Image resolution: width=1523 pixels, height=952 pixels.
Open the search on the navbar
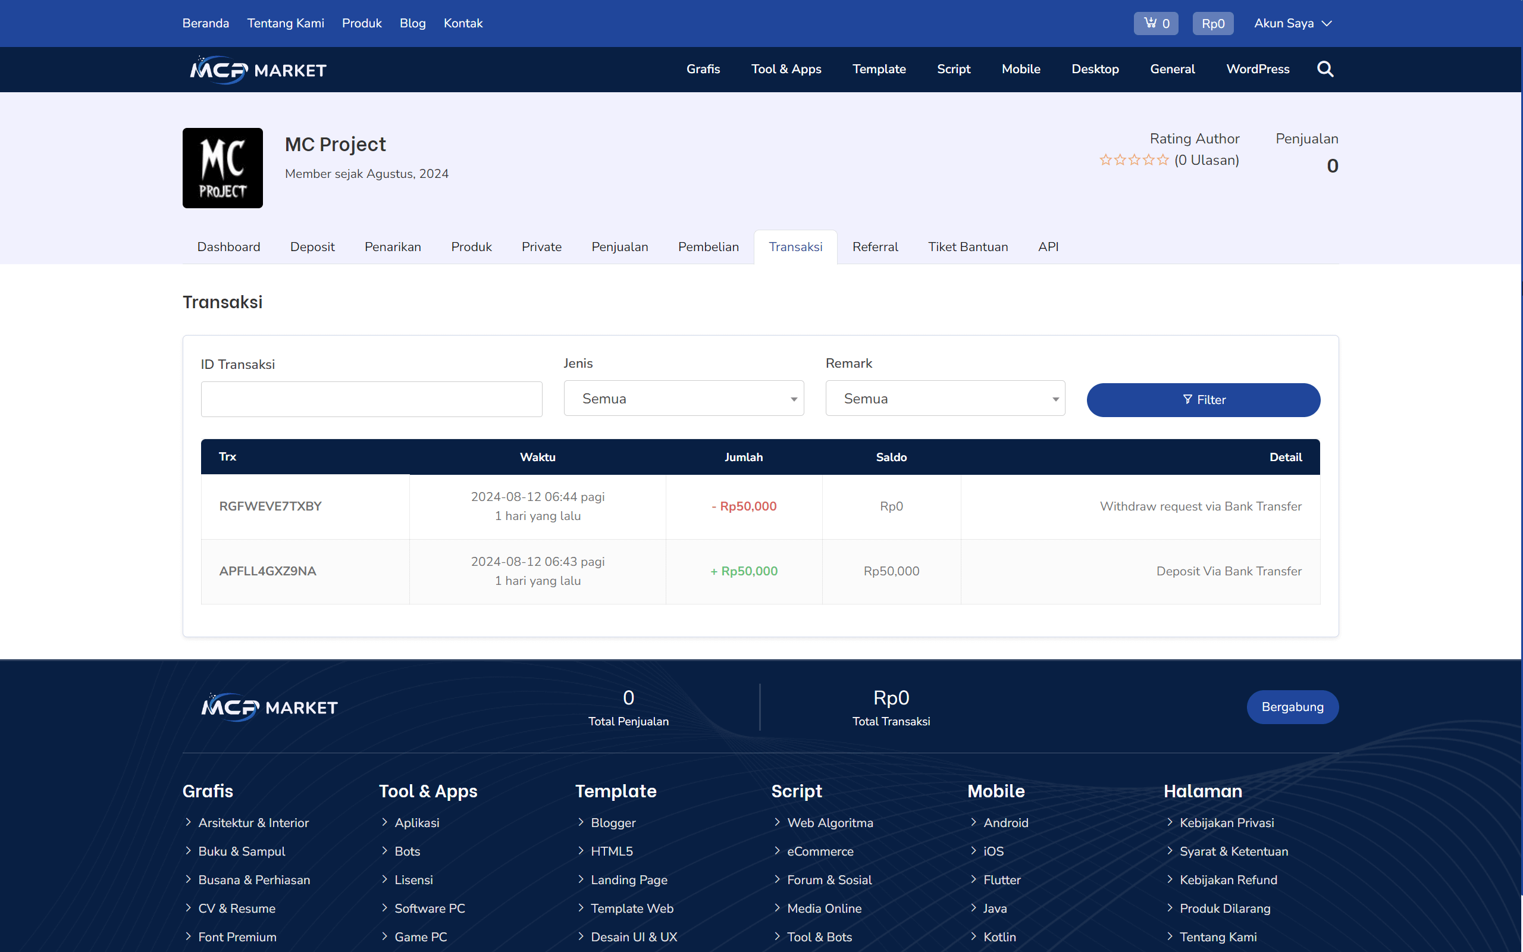(x=1325, y=69)
